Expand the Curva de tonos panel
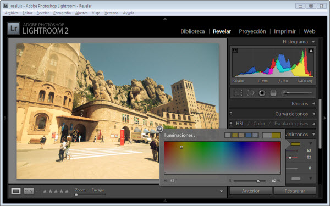 pyautogui.click(x=314, y=114)
